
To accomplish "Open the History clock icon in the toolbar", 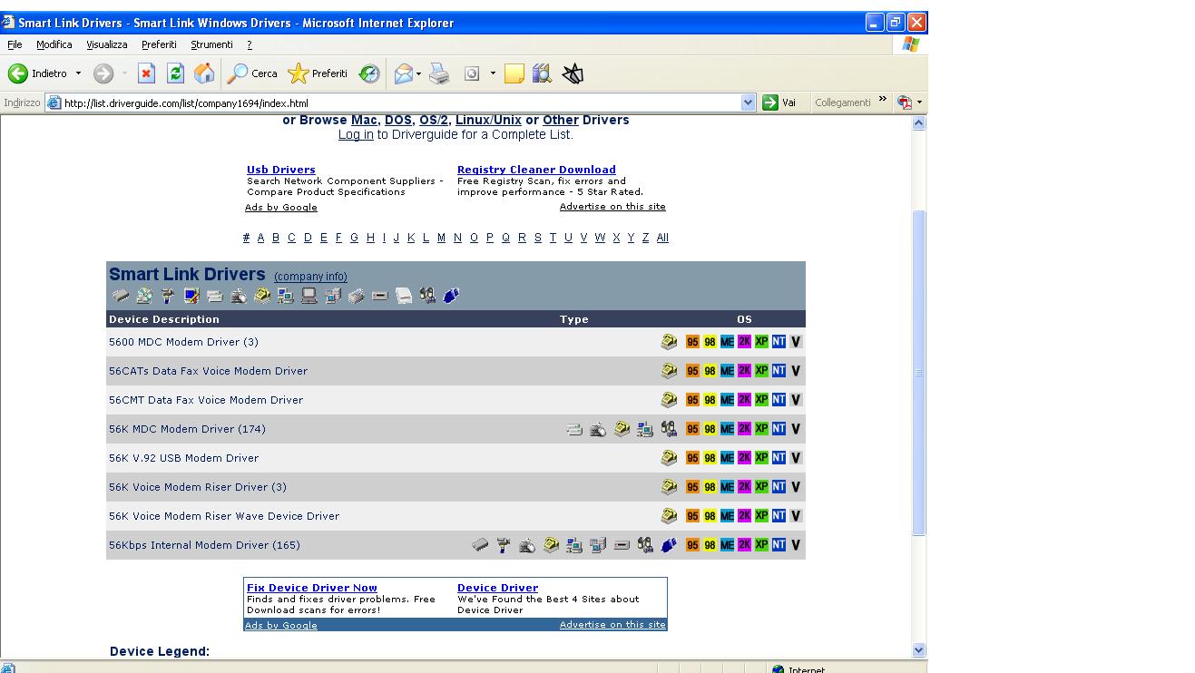I will [369, 73].
